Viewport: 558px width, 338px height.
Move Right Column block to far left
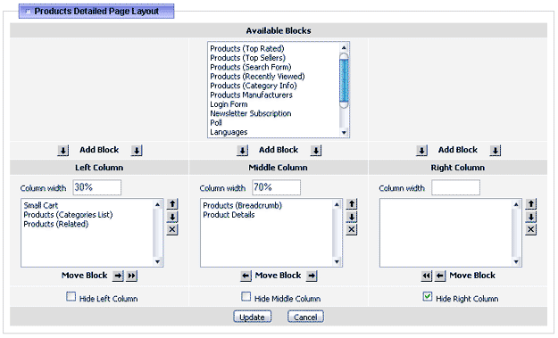click(x=427, y=276)
